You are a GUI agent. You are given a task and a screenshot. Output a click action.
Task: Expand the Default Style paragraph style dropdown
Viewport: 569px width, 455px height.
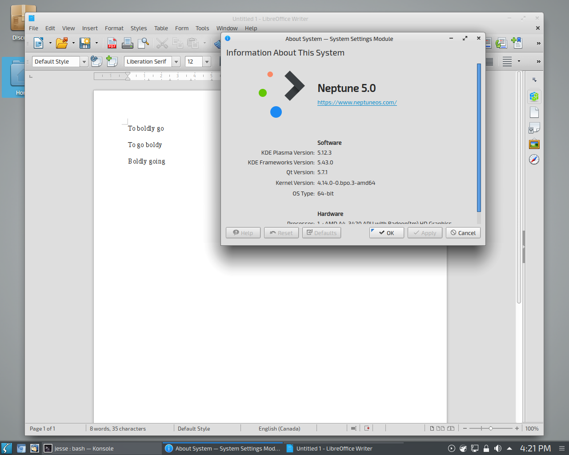coord(84,62)
